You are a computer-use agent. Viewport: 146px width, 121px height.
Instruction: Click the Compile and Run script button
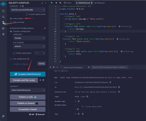click(x=24, y=80)
